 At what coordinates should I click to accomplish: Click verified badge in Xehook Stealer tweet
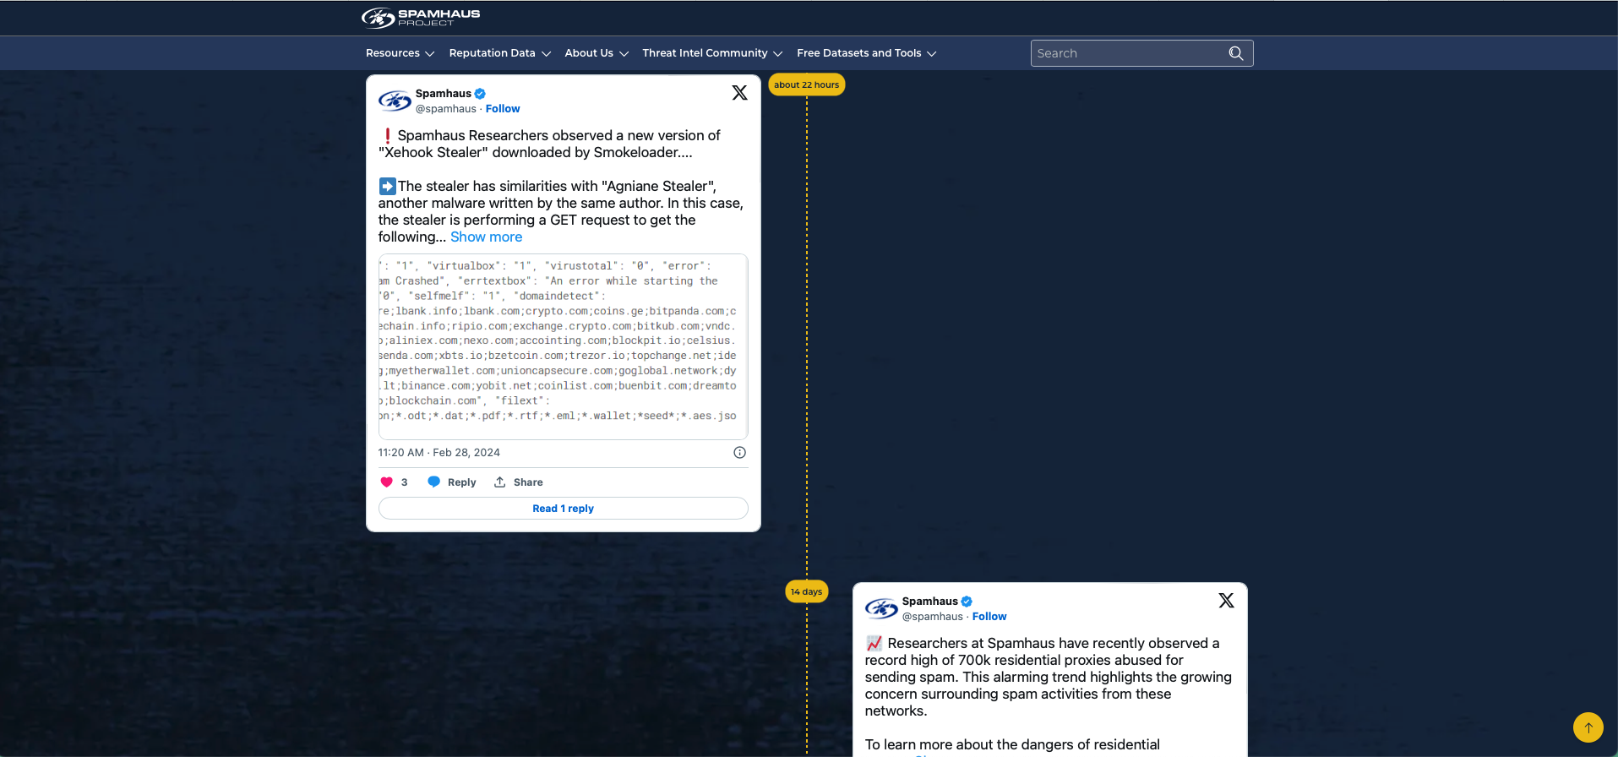pos(480,94)
